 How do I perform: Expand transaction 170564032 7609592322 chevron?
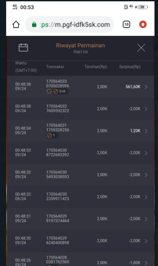(x=146, y=109)
